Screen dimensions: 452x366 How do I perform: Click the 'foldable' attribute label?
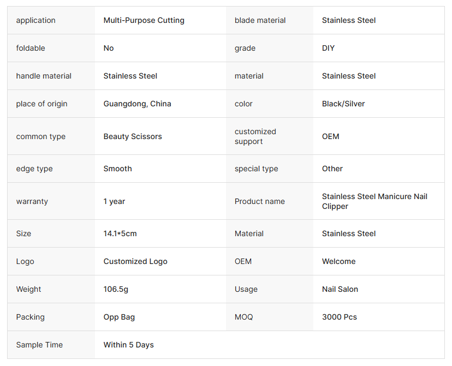(31, 48)
